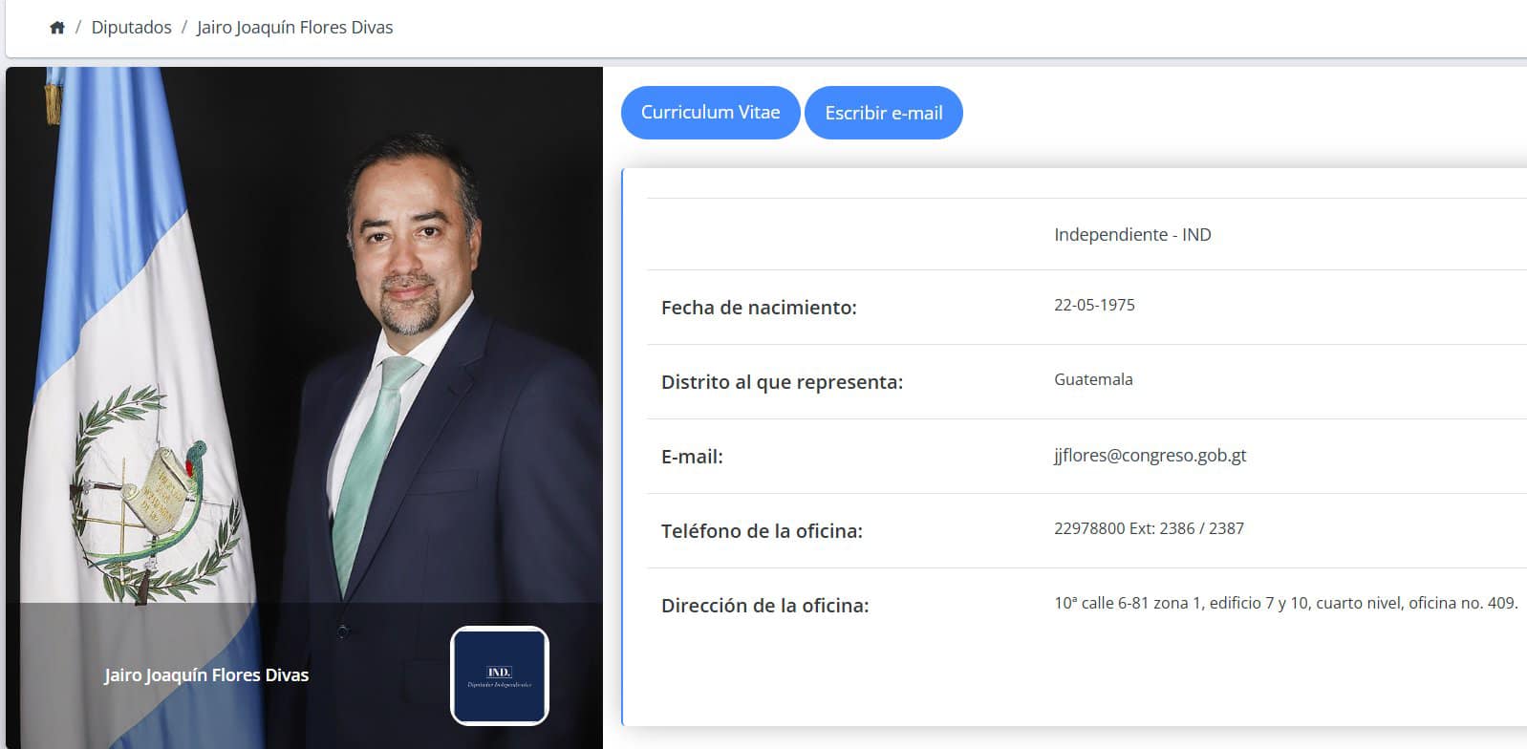Open the Curriculum Vitae button
1527x749 pixels.
point(710,113)
